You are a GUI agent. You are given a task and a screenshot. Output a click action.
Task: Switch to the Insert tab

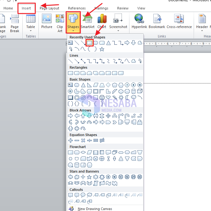26,8
